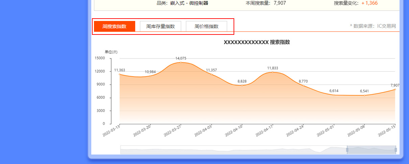Click the selected range of the chart zoom bar
409x164 pixels.
click(371, 150)
